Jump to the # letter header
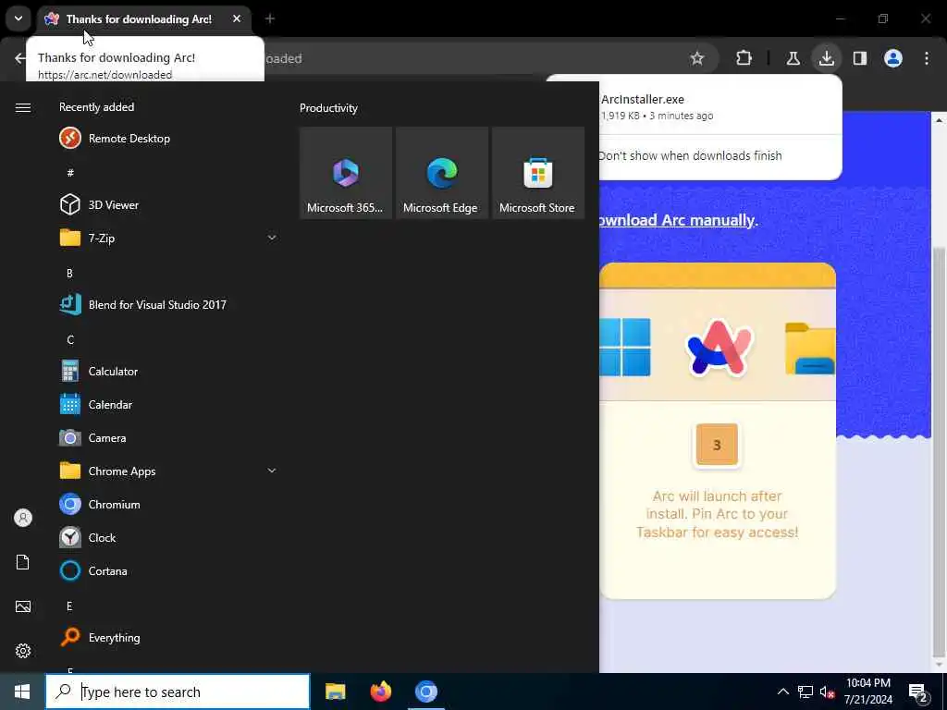The height and width of the screenshot is (710, 947). (x=70, y=173)
